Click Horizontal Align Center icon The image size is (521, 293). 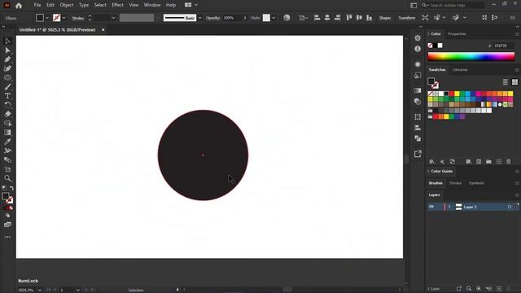[x=327, y=18]
